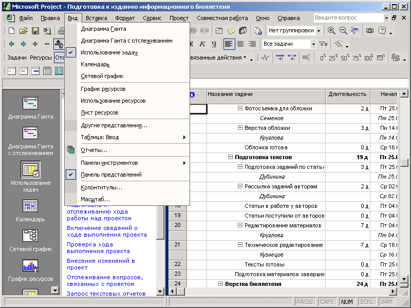Set 25% complete
The width and height of the screenshot is (411, 308).
[x=333, y=57]
